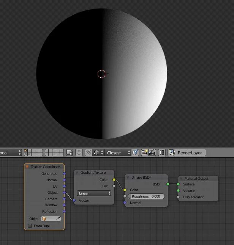Click the Window output socket

pos(64,205)
